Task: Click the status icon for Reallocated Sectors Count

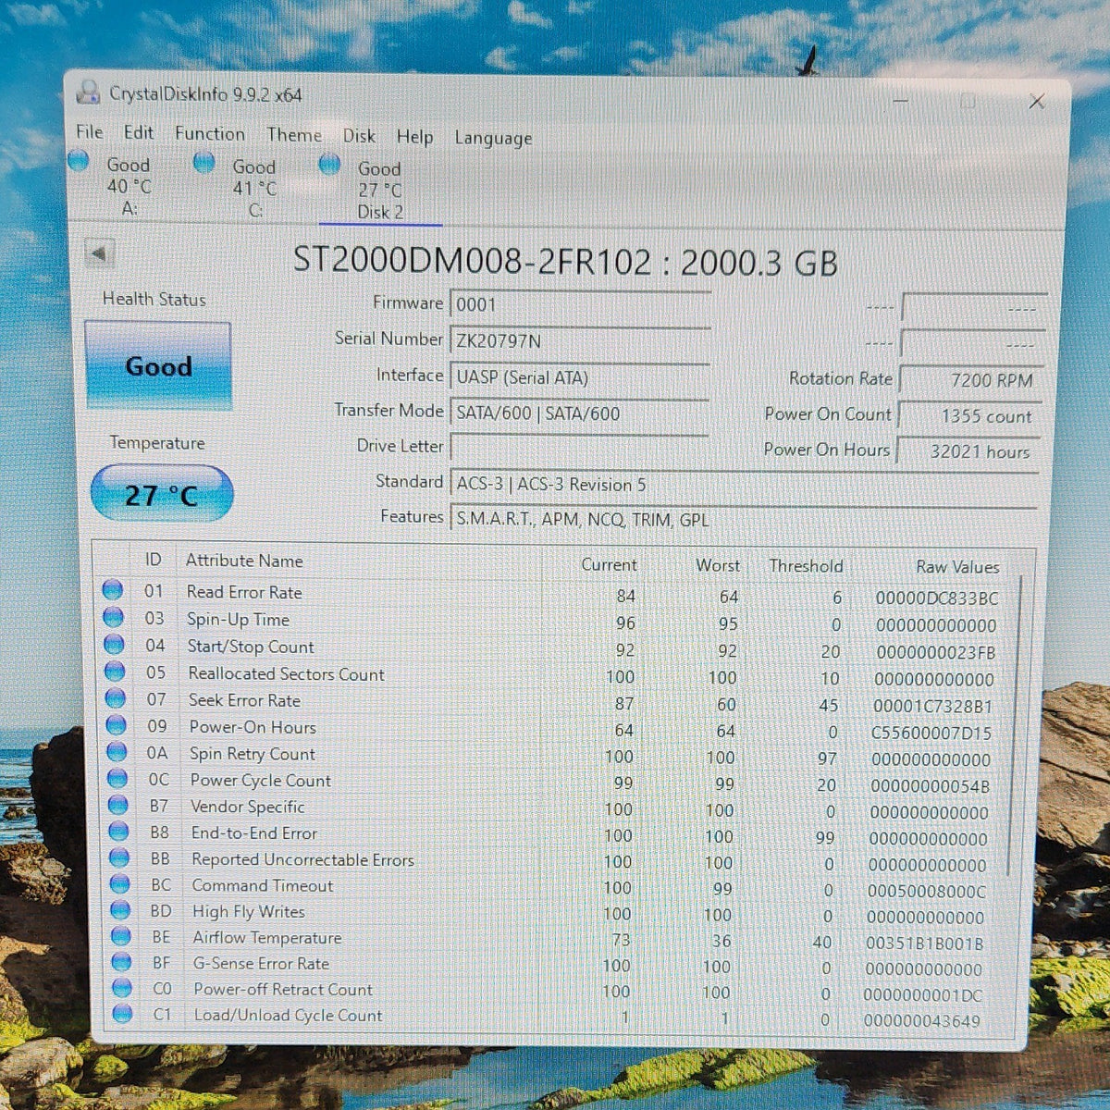Action: pos(115,671)
